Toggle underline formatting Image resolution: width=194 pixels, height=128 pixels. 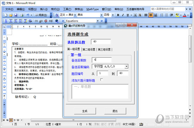coord(128,15)
